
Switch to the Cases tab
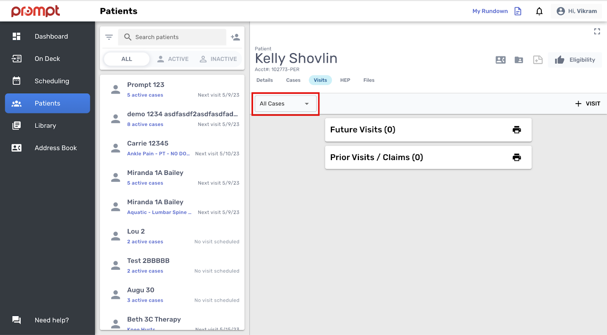pyautogui.click(x=293, y=80)
